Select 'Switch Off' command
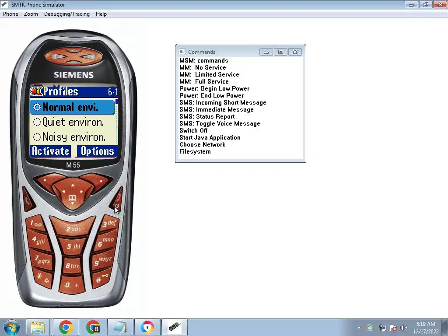This screenshot has width=448, height=336. 193,130
